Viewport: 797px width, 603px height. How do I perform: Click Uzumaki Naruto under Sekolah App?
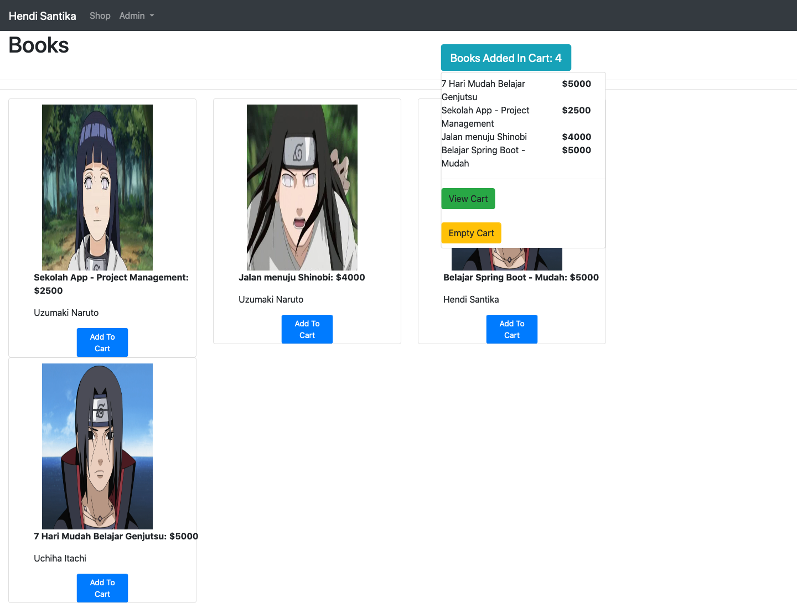pyautogui.click(x=66, y=313)
